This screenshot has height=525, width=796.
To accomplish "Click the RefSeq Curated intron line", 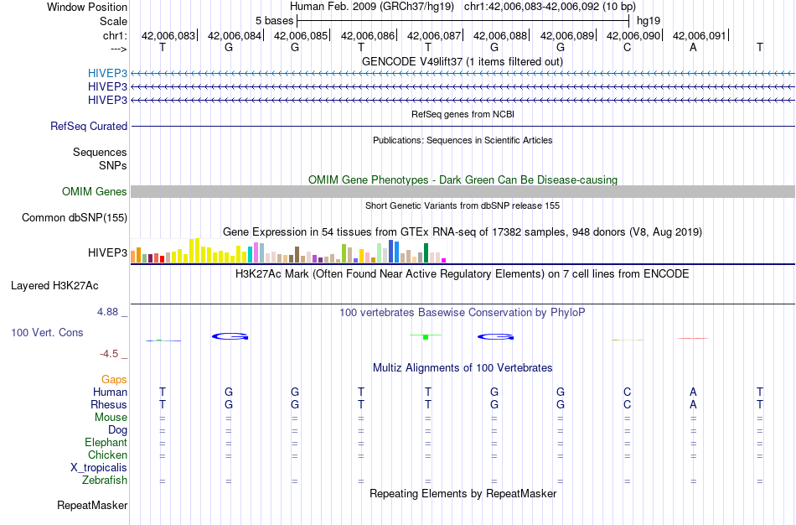I will 463,126.
